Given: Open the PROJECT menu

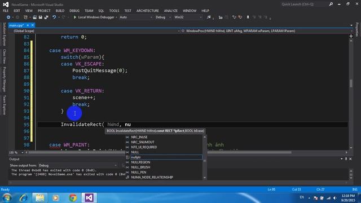Looking at the screenshot, I should click(44, 11).
